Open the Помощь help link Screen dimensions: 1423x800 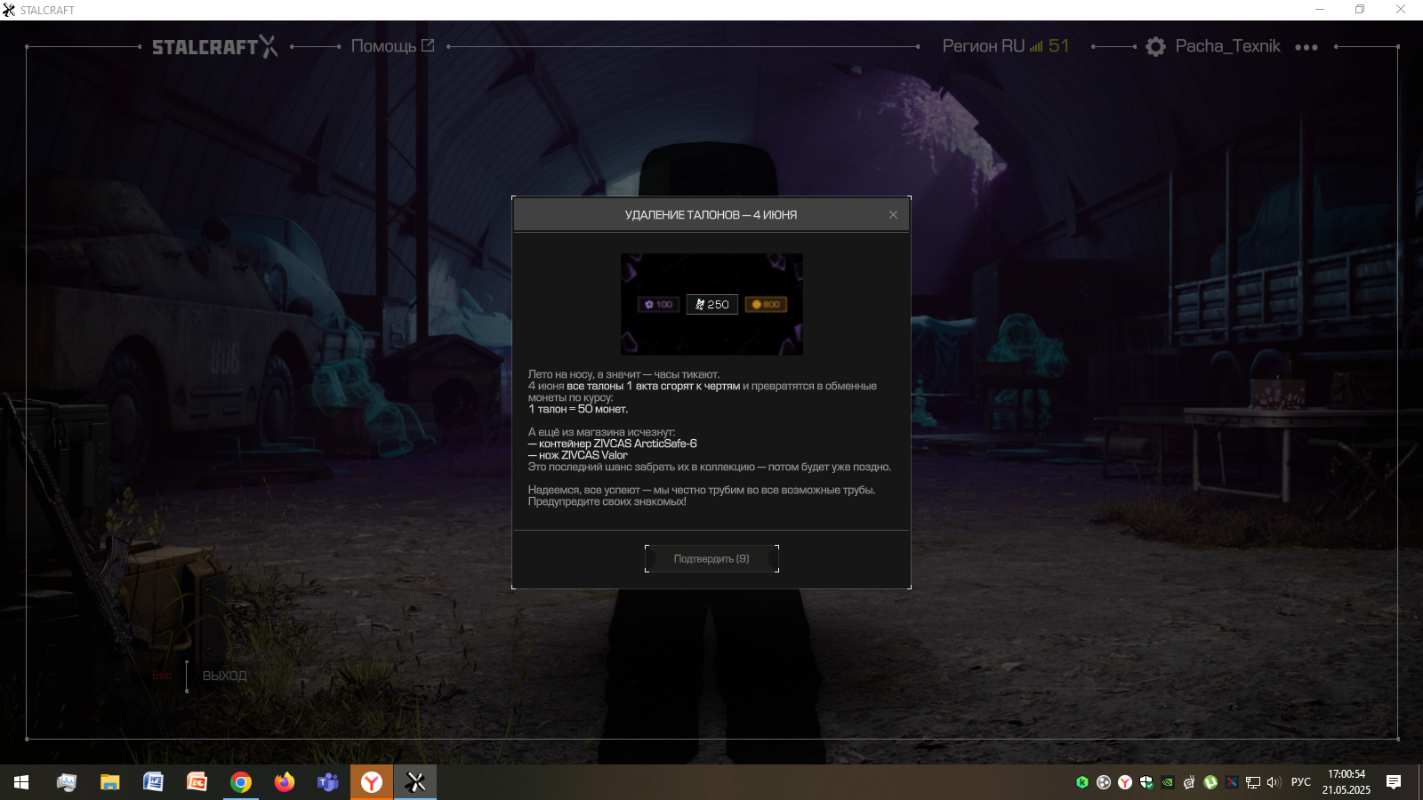pyautogui.click(x=392, y=46)
